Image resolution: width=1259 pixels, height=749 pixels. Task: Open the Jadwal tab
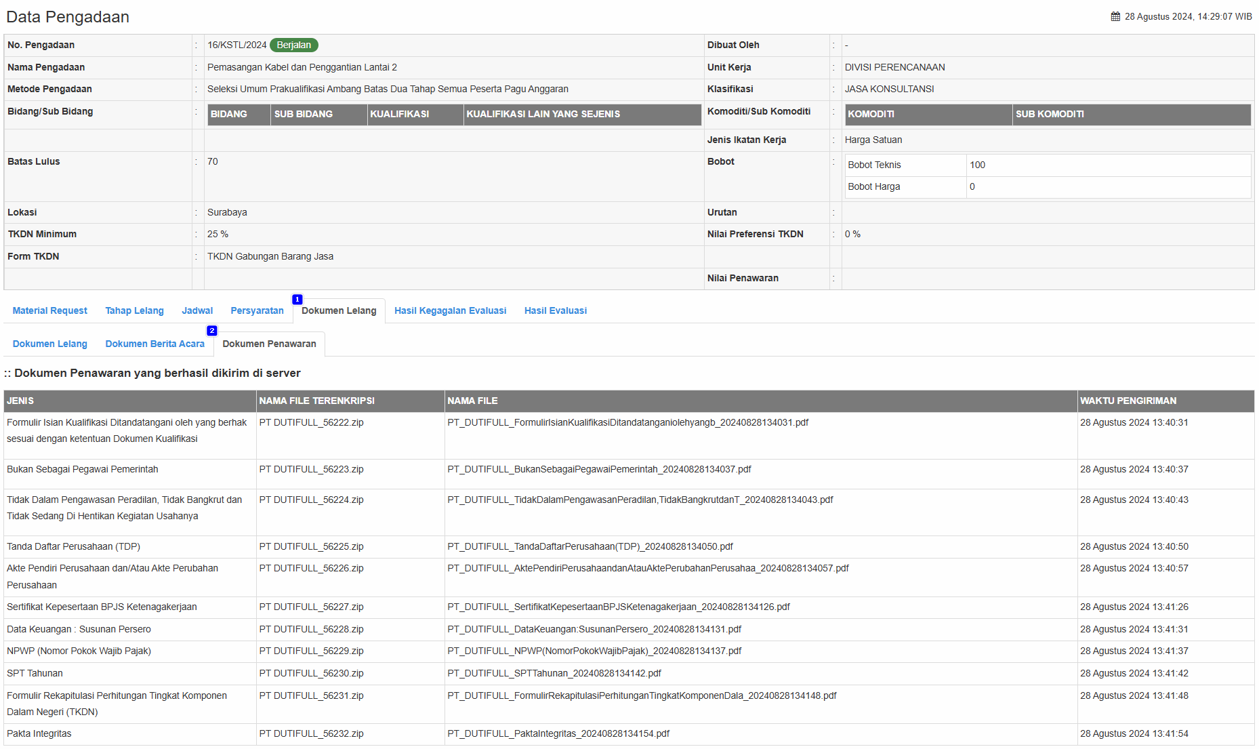tap(197, 311)
